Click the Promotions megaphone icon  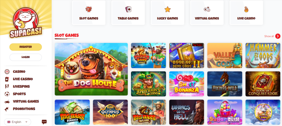pyautogui.click(x=7, y=109)
